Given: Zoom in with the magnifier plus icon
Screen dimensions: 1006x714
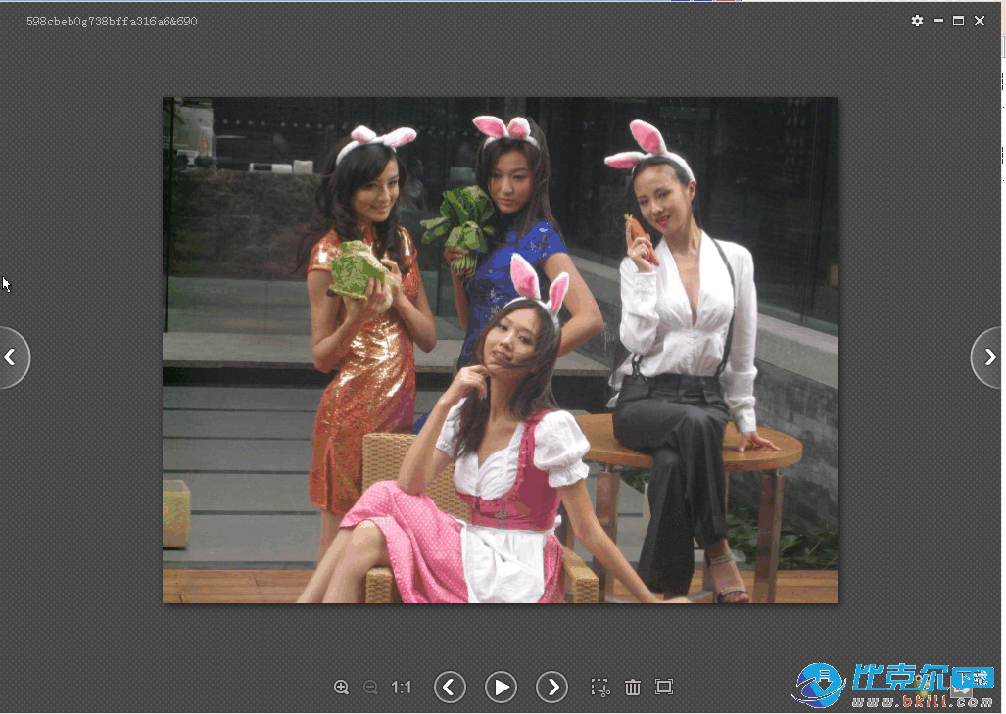Looking at the screenshot, I should pos(341,688).
